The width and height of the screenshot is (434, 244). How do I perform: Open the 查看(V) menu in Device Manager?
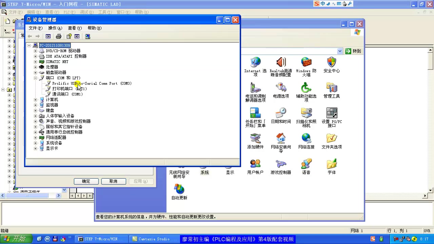[75, 28]
